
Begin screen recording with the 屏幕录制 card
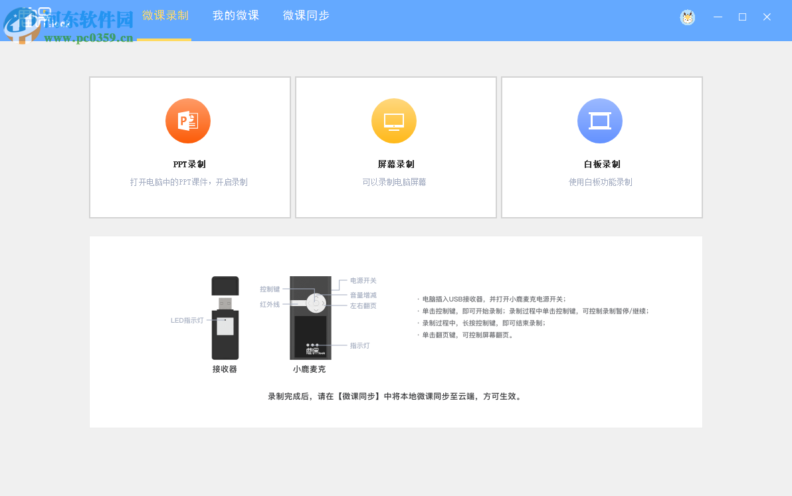[395, 147]
